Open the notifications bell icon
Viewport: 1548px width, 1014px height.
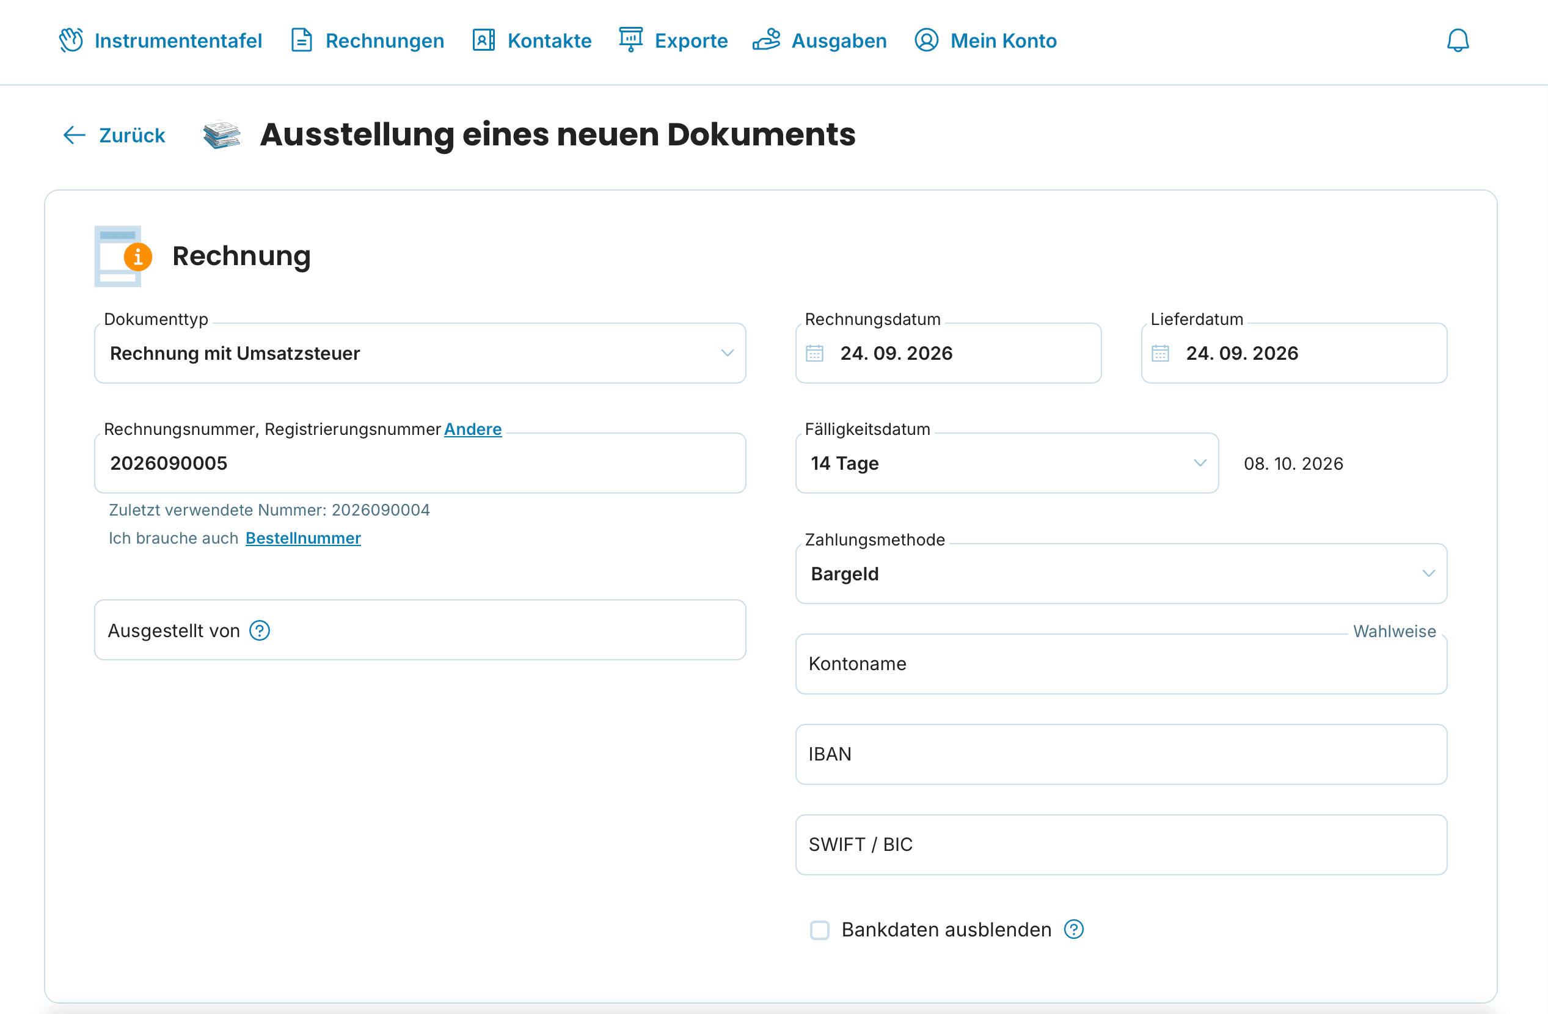[x=1458, y=40]
